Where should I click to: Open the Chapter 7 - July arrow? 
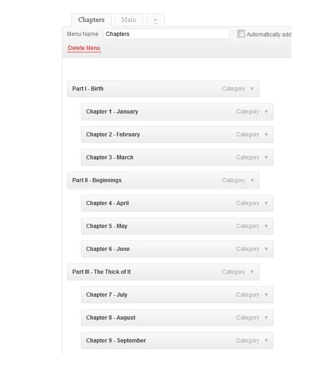[266, 295]
